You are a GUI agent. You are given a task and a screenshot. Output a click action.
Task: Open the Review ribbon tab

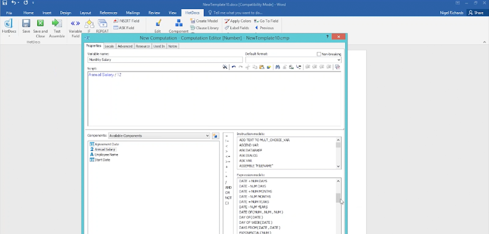pyautogui.click(x=154, y=13)
